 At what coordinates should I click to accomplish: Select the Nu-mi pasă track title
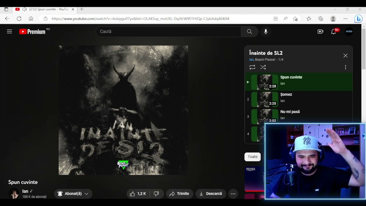(x=290, y=112)
